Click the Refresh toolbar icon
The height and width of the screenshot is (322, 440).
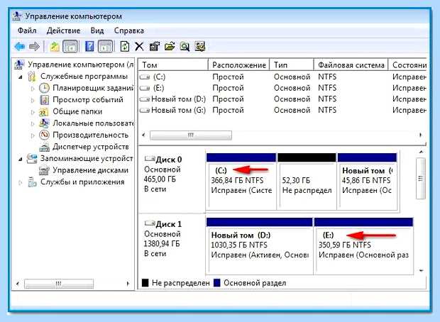click(x=125, y=46)
